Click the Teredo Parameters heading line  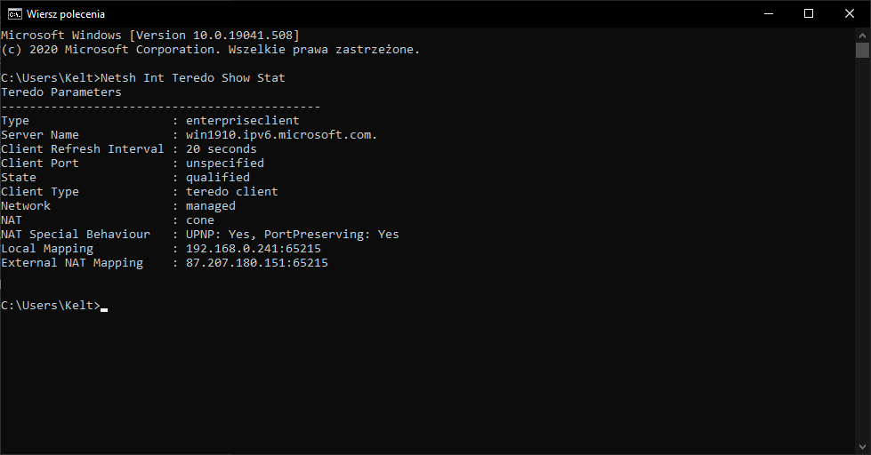pyautogui.click(x=61, y=92)
